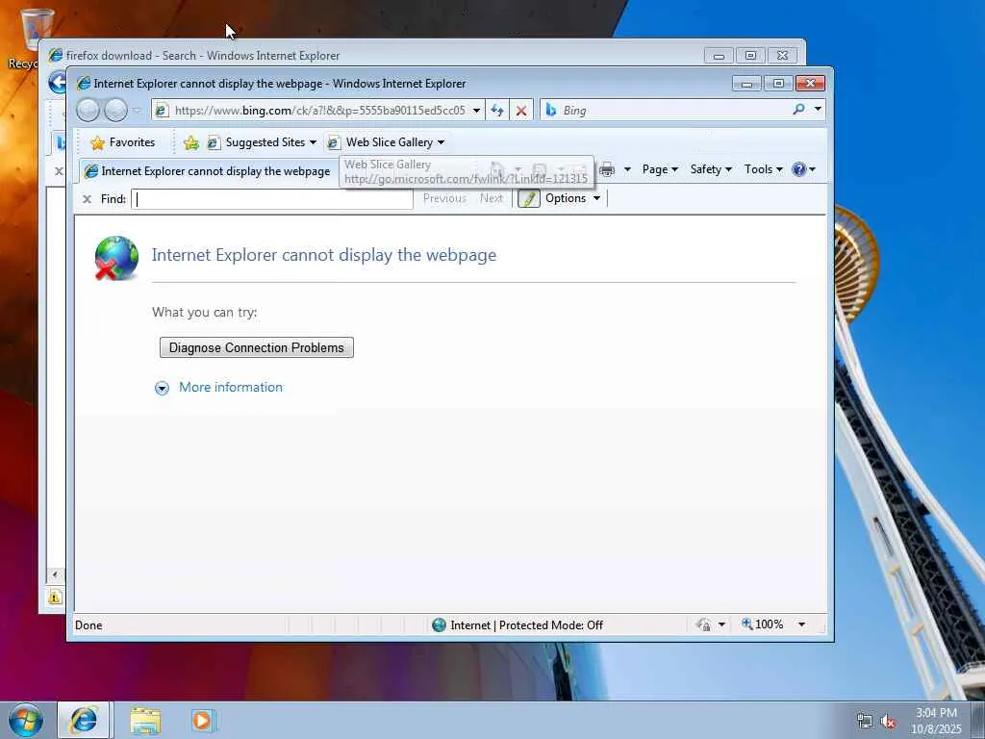This screenshot has height=739, width=985.
Task: Close the Find bar
Action: (x=87, y=199)
